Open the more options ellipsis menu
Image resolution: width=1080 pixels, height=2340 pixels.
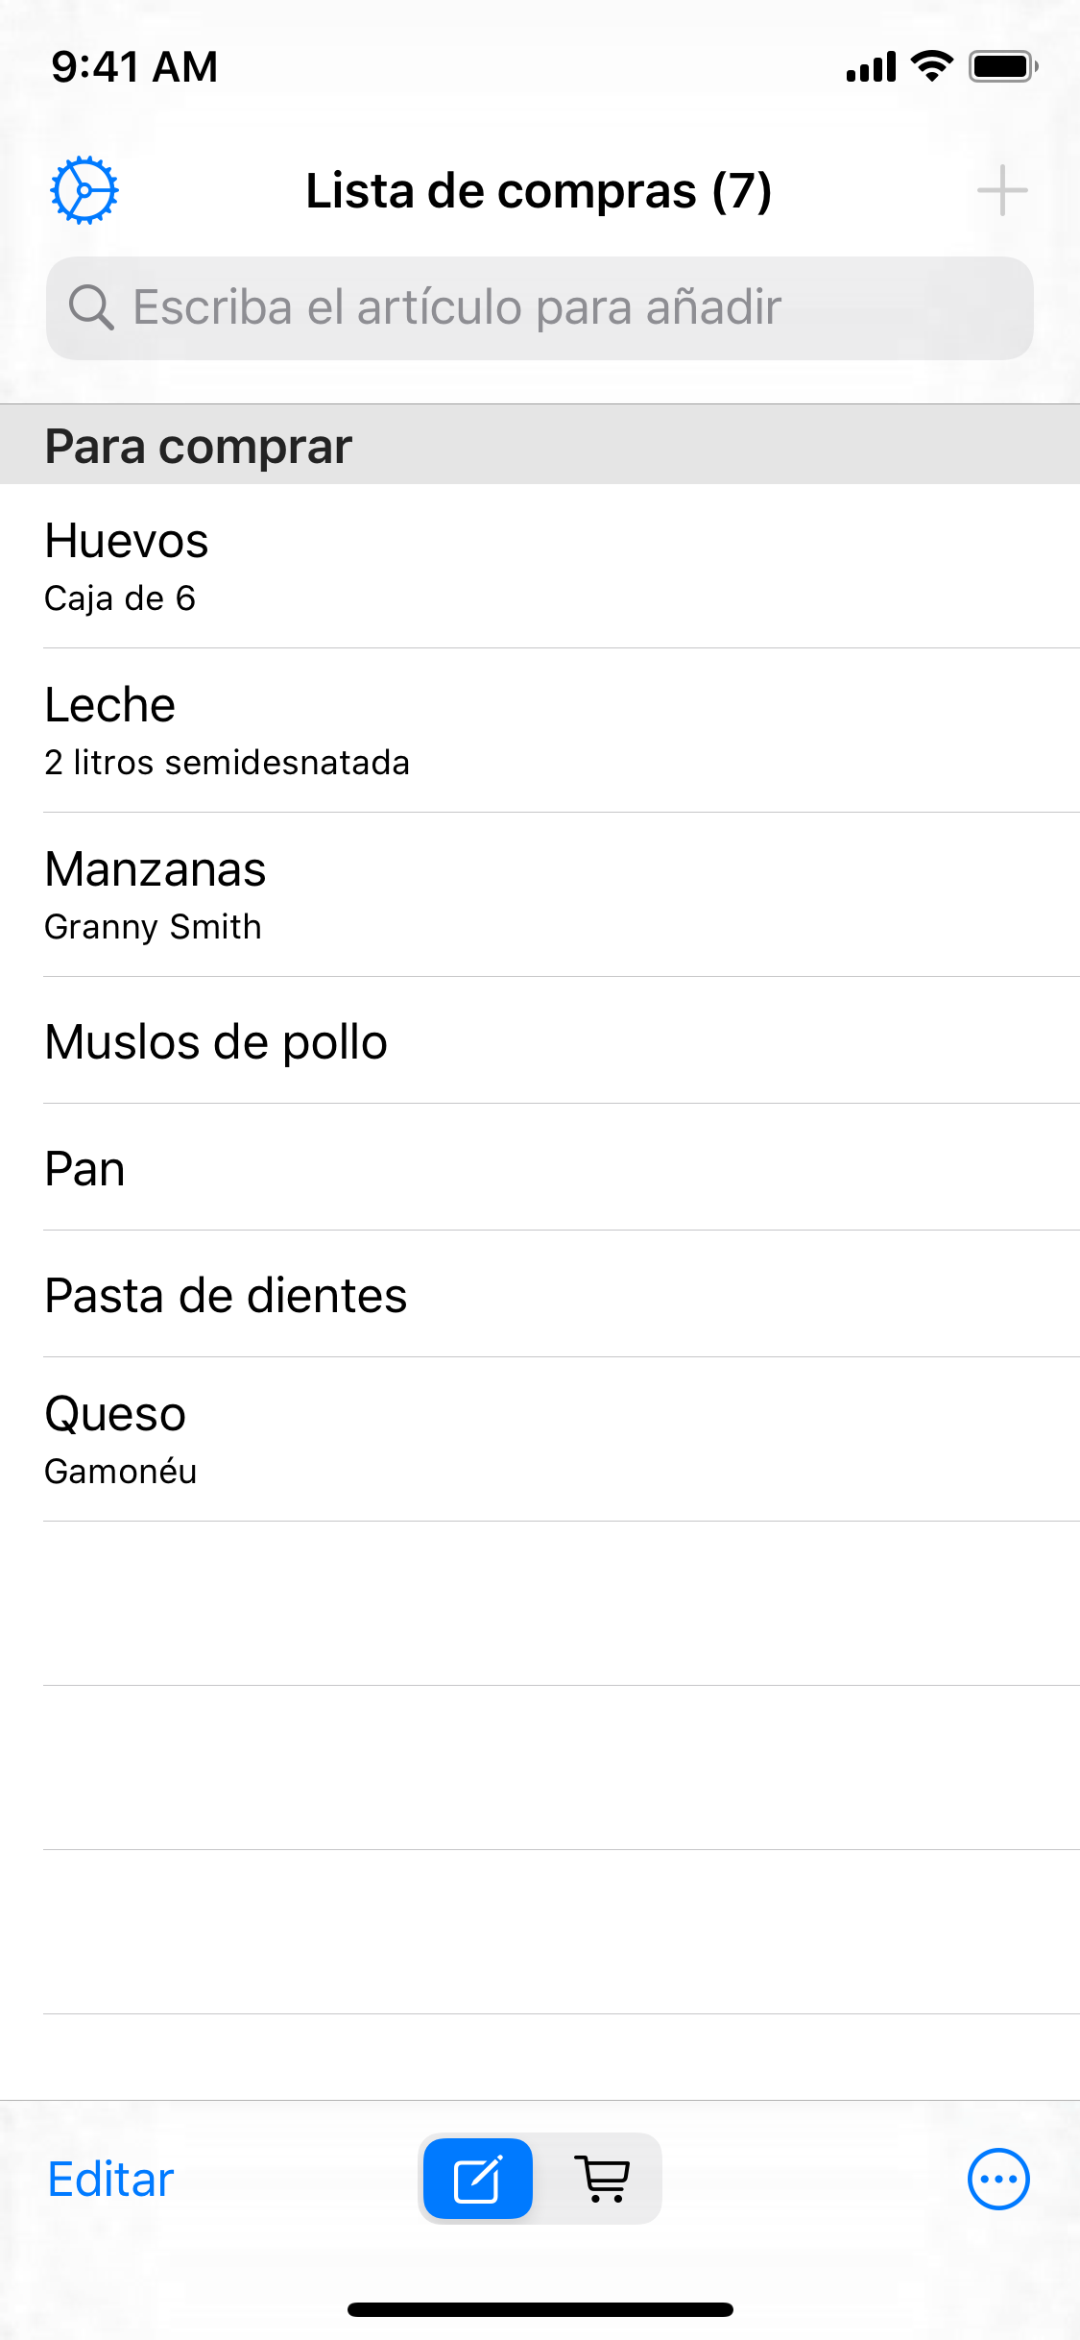click(998, 2179)
